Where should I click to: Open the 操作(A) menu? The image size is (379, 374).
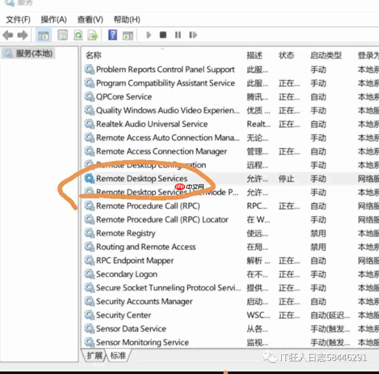(x=54, y=19)
